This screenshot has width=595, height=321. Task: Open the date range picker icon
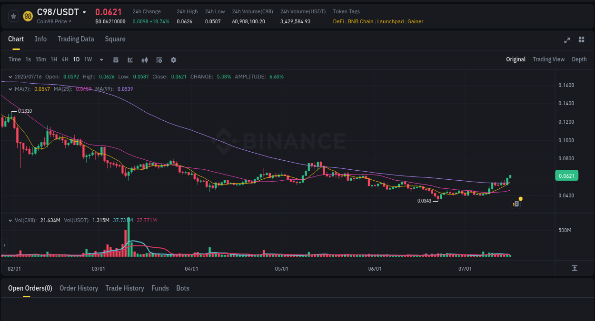click(116, 59)
